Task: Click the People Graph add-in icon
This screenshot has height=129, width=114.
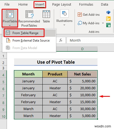Action: tap(108, 25)
